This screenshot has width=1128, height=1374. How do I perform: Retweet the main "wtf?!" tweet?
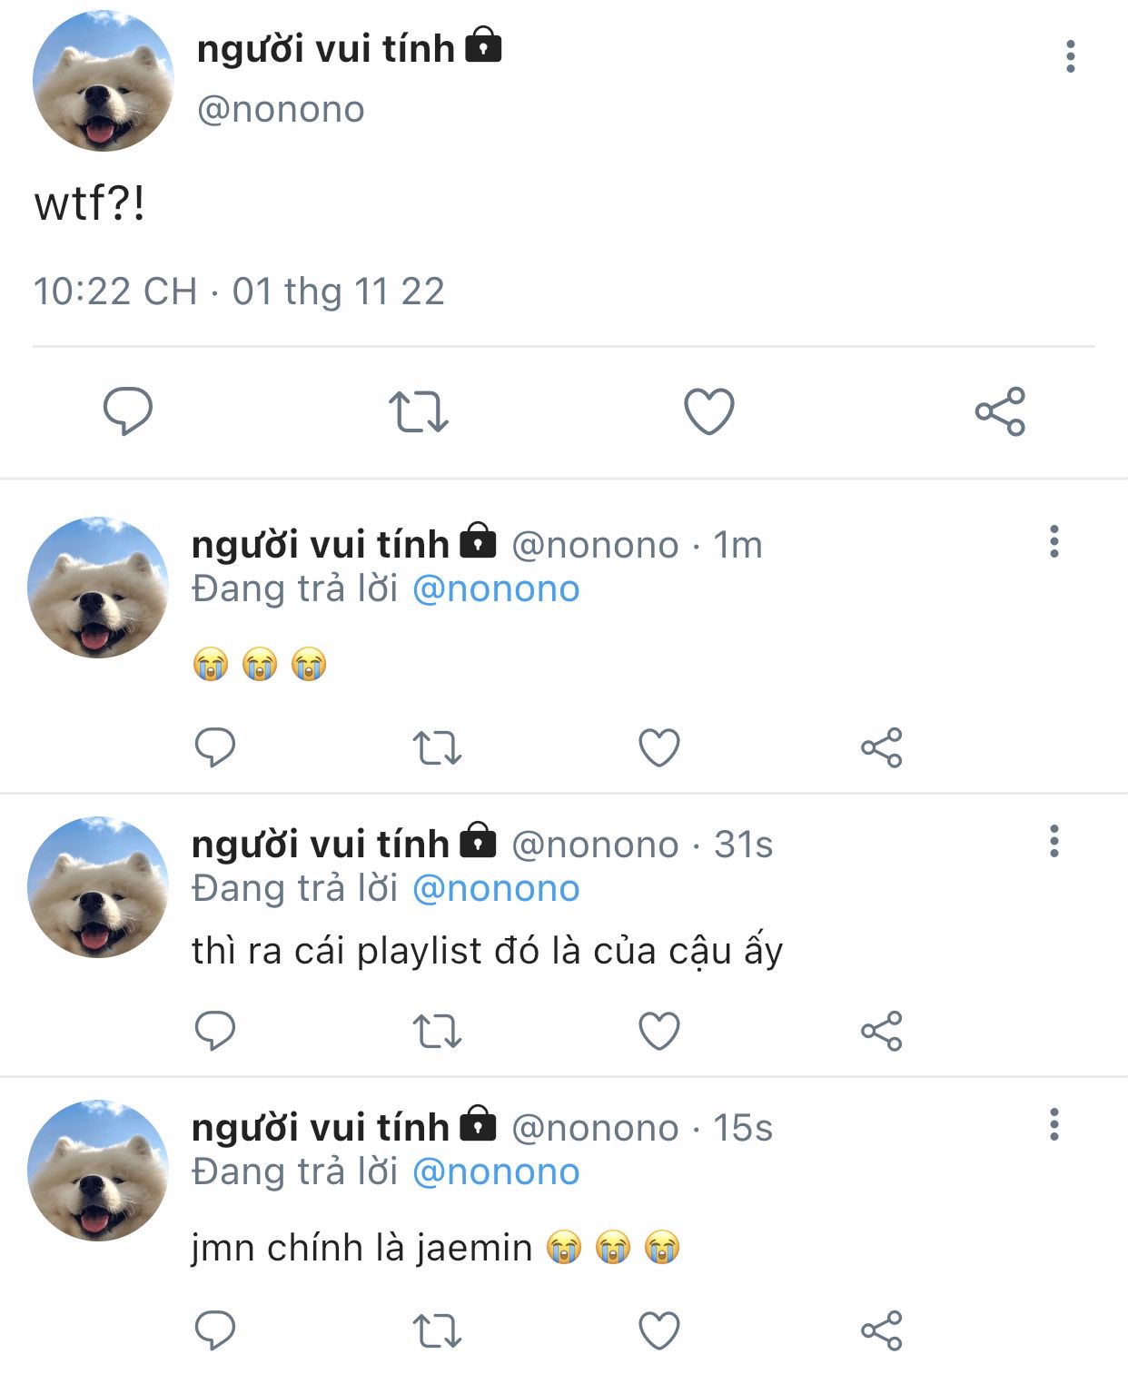click(x=418, y=411)
